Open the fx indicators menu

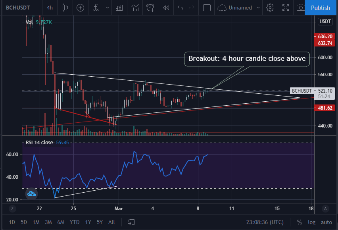pos(96,8)
